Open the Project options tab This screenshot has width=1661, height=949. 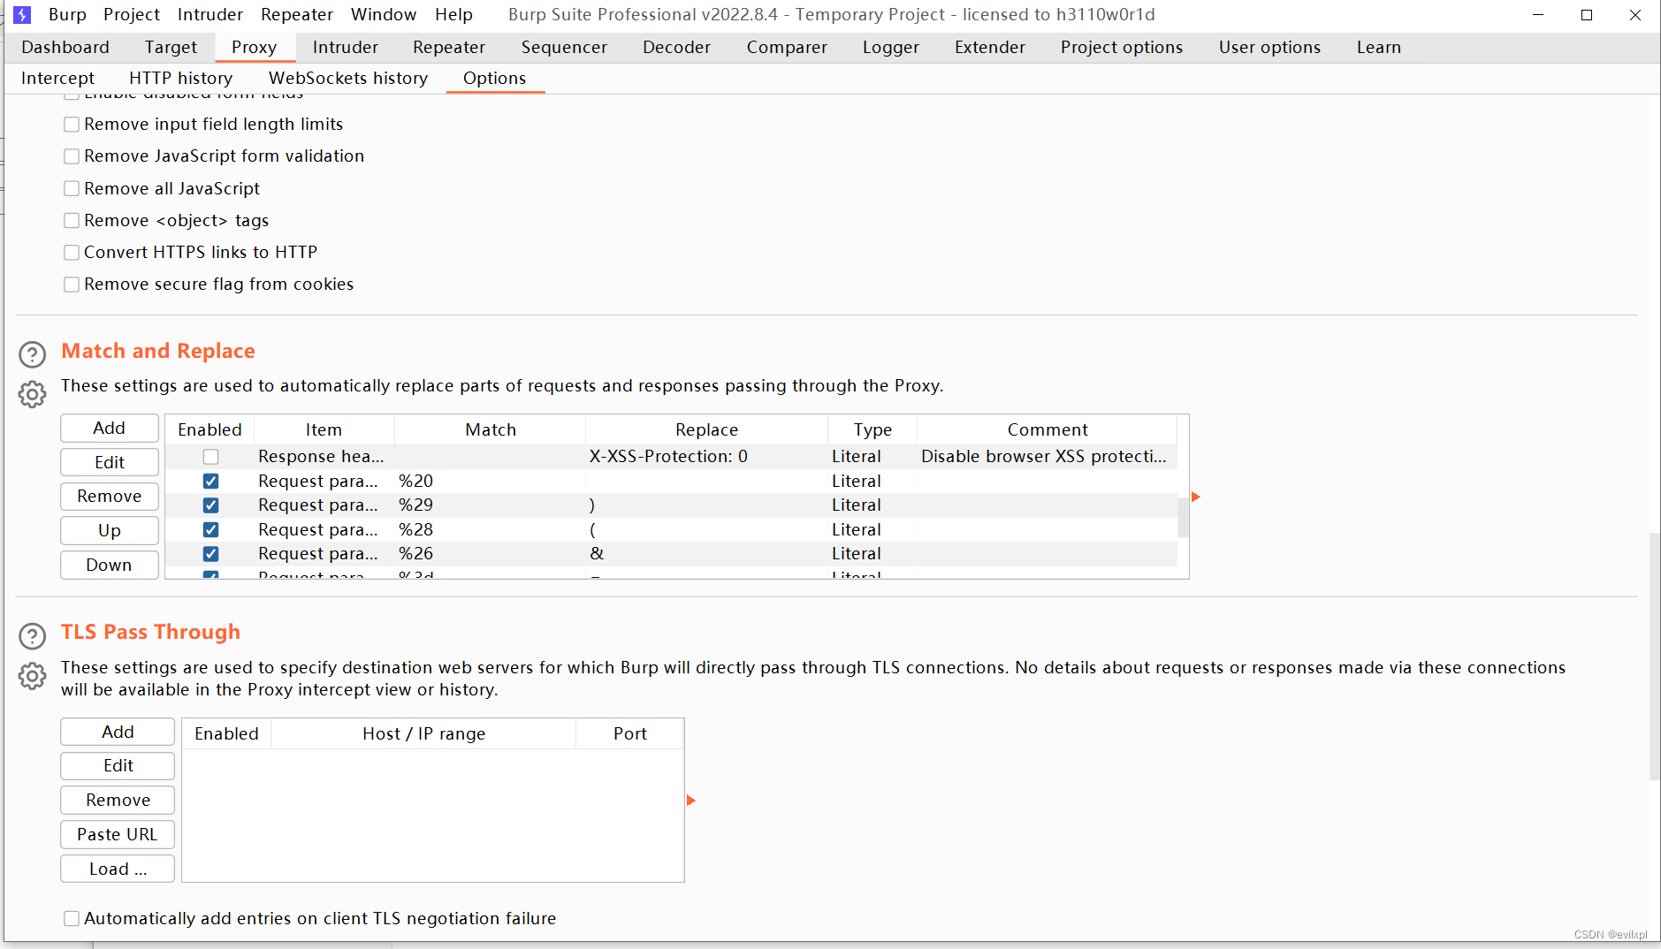(1122, 48)
